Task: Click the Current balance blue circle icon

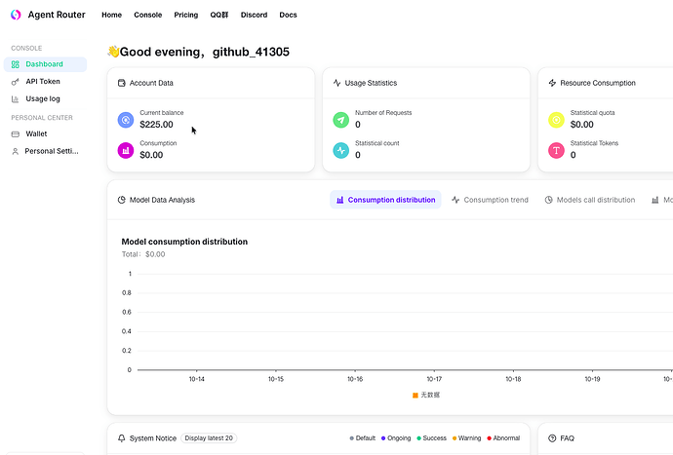Action: coord(126,120)
